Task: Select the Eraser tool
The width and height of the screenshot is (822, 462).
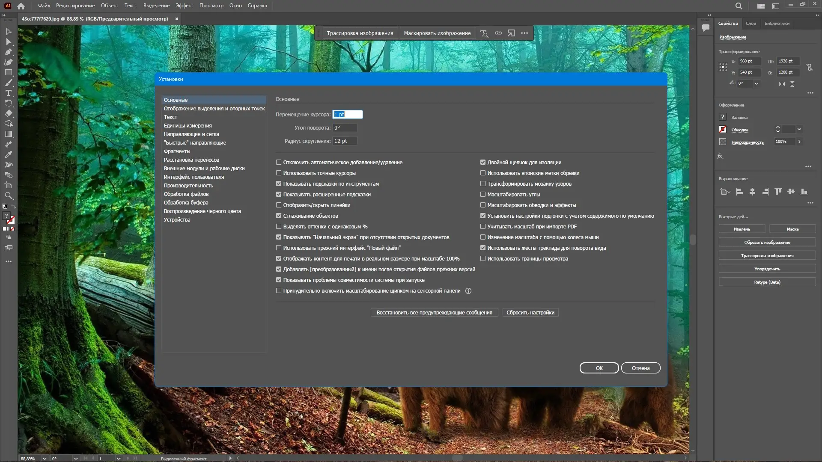Action: 8,113
